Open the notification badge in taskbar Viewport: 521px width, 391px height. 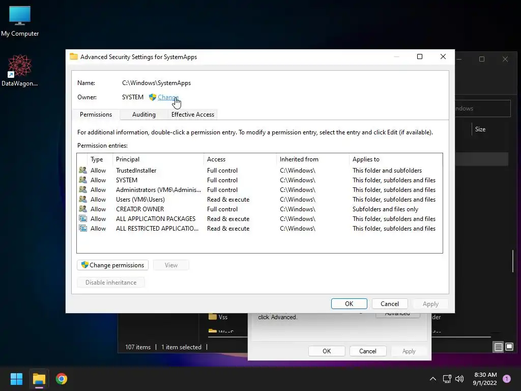[507, 379]
